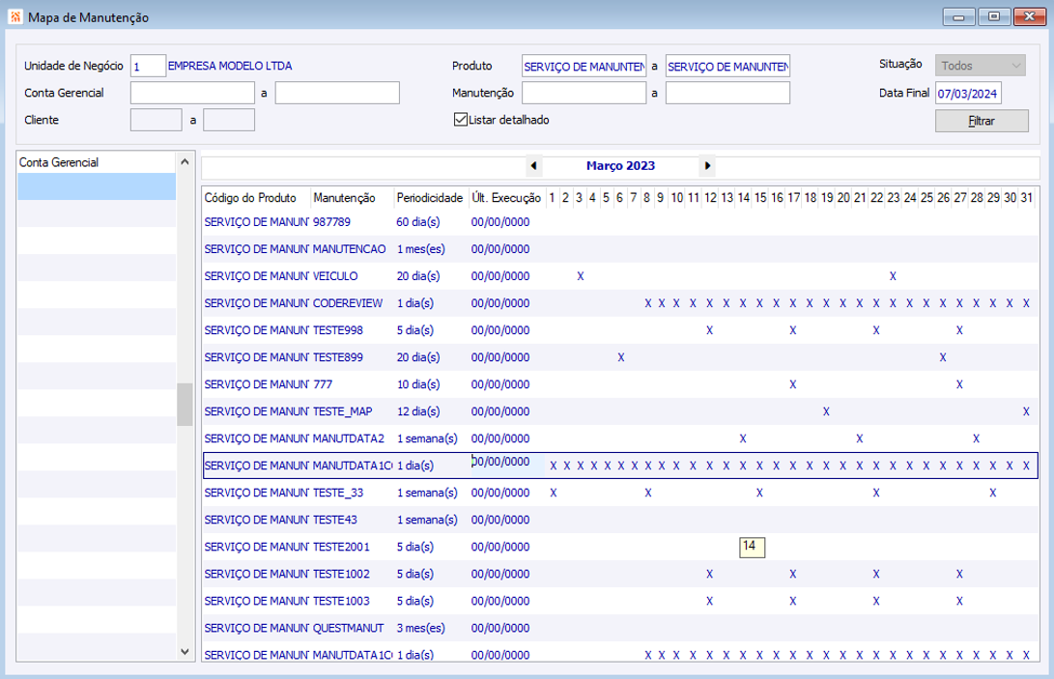The width and height of the screenshot is (1054, 679).
Task: Click the second Cliente field
Action: point(229,120)
